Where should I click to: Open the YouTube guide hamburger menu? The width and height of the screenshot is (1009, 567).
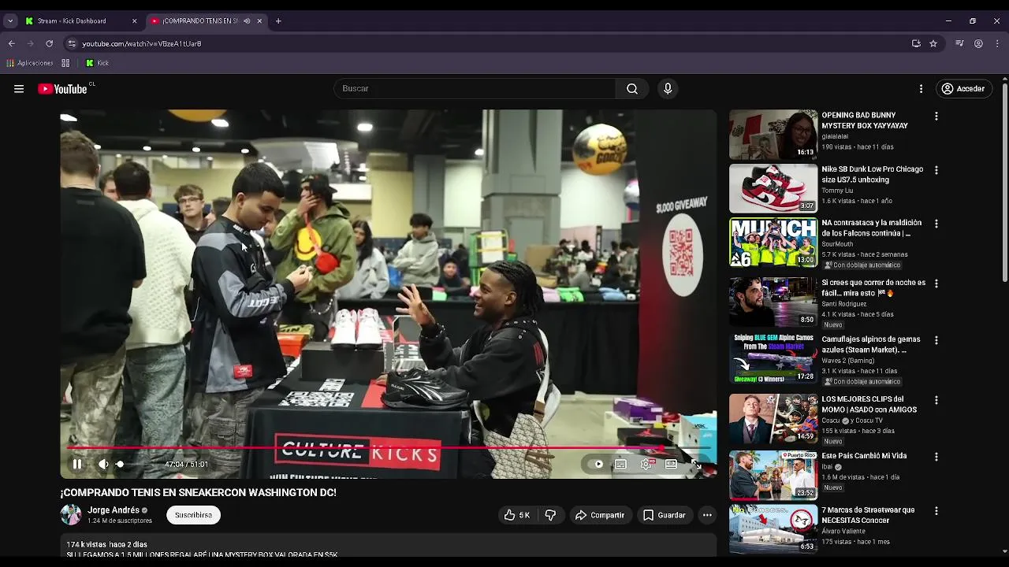pos(19,89)
